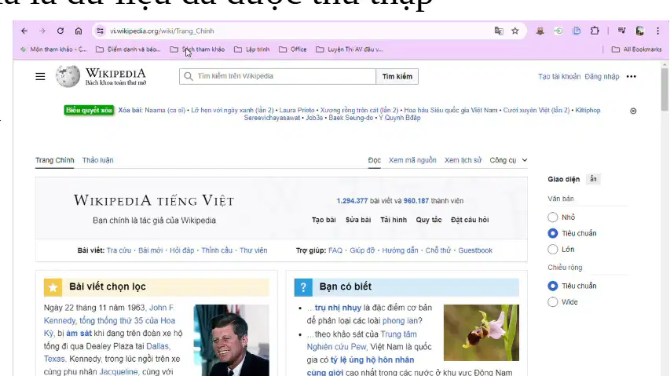Open Office bookmark folder
The image size is (670, 376).
(x=293, y=49)
